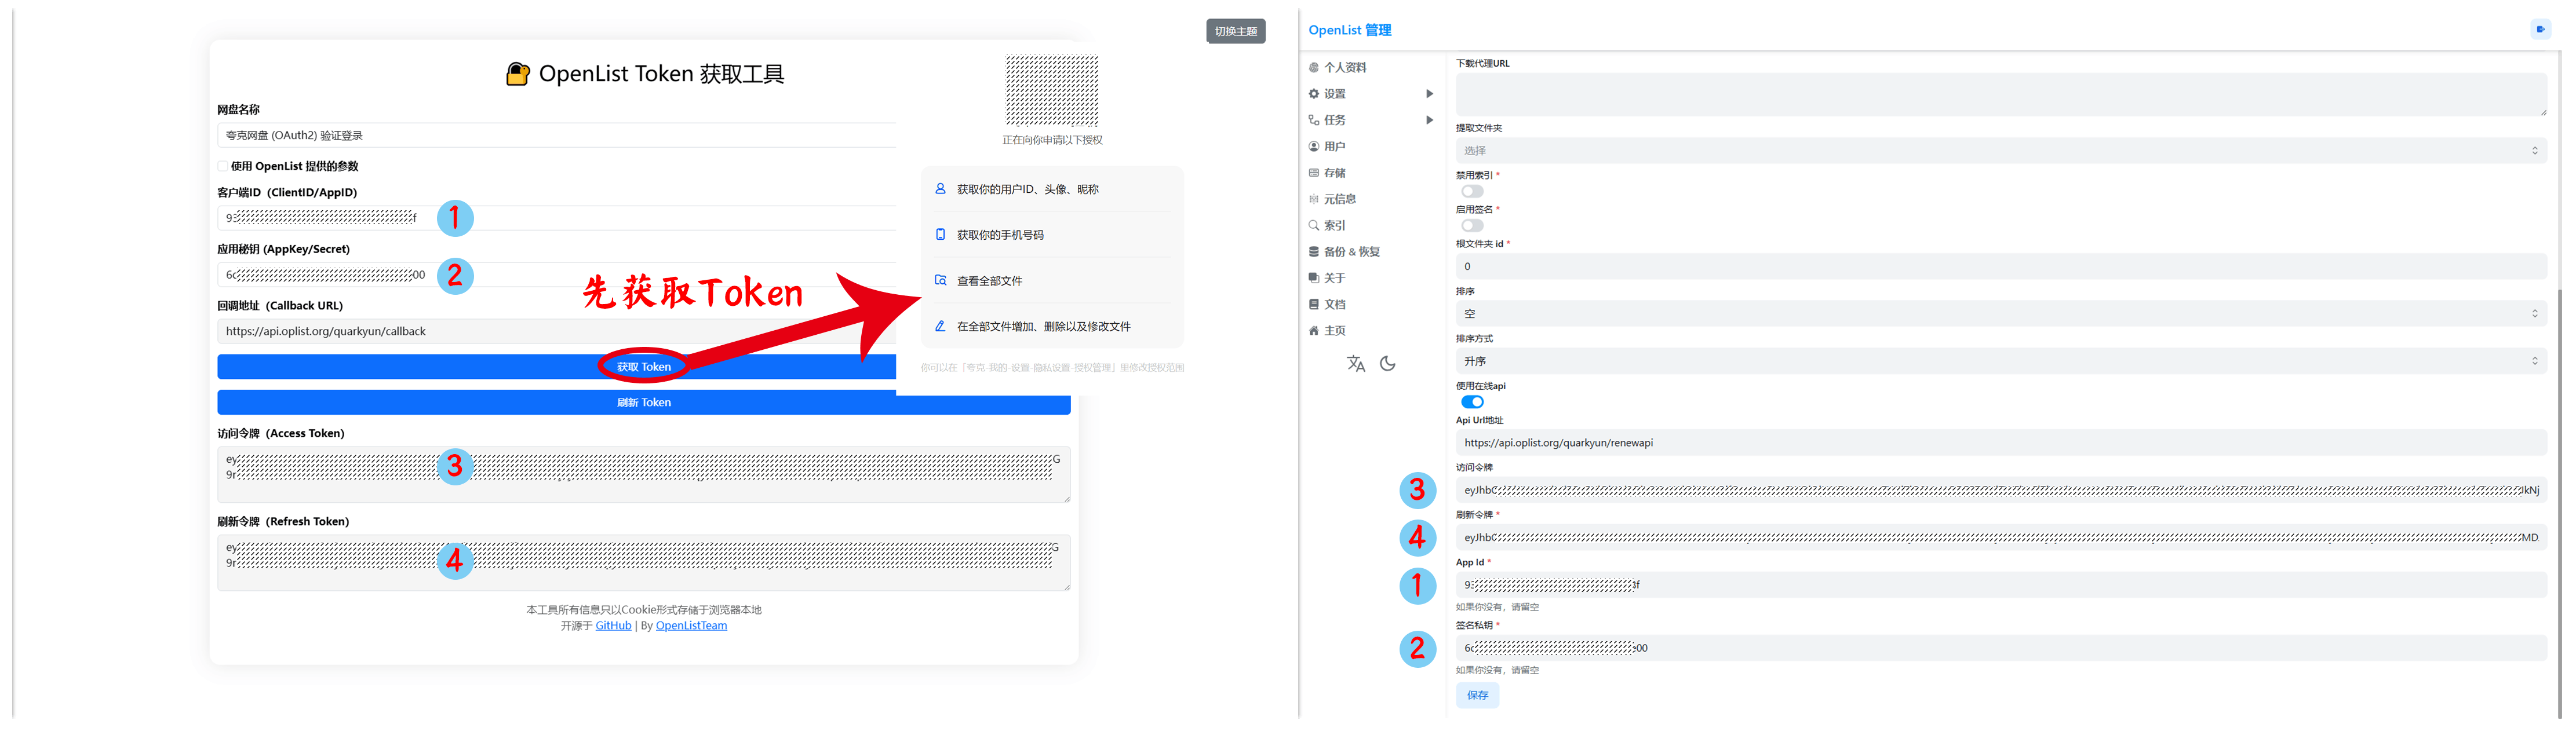Open the 提取文件夹 select dropdown

click(2000, 151)
